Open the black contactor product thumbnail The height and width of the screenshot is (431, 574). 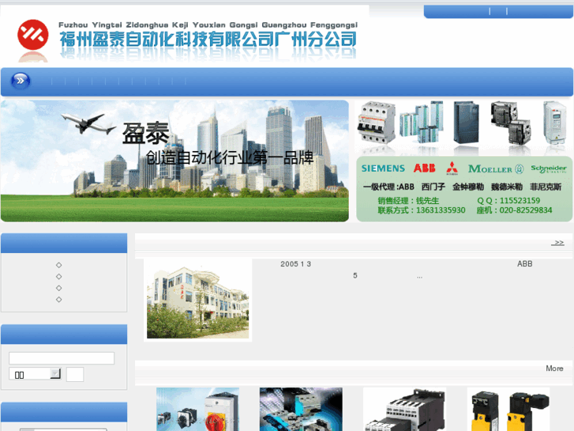tap(404, 409)
